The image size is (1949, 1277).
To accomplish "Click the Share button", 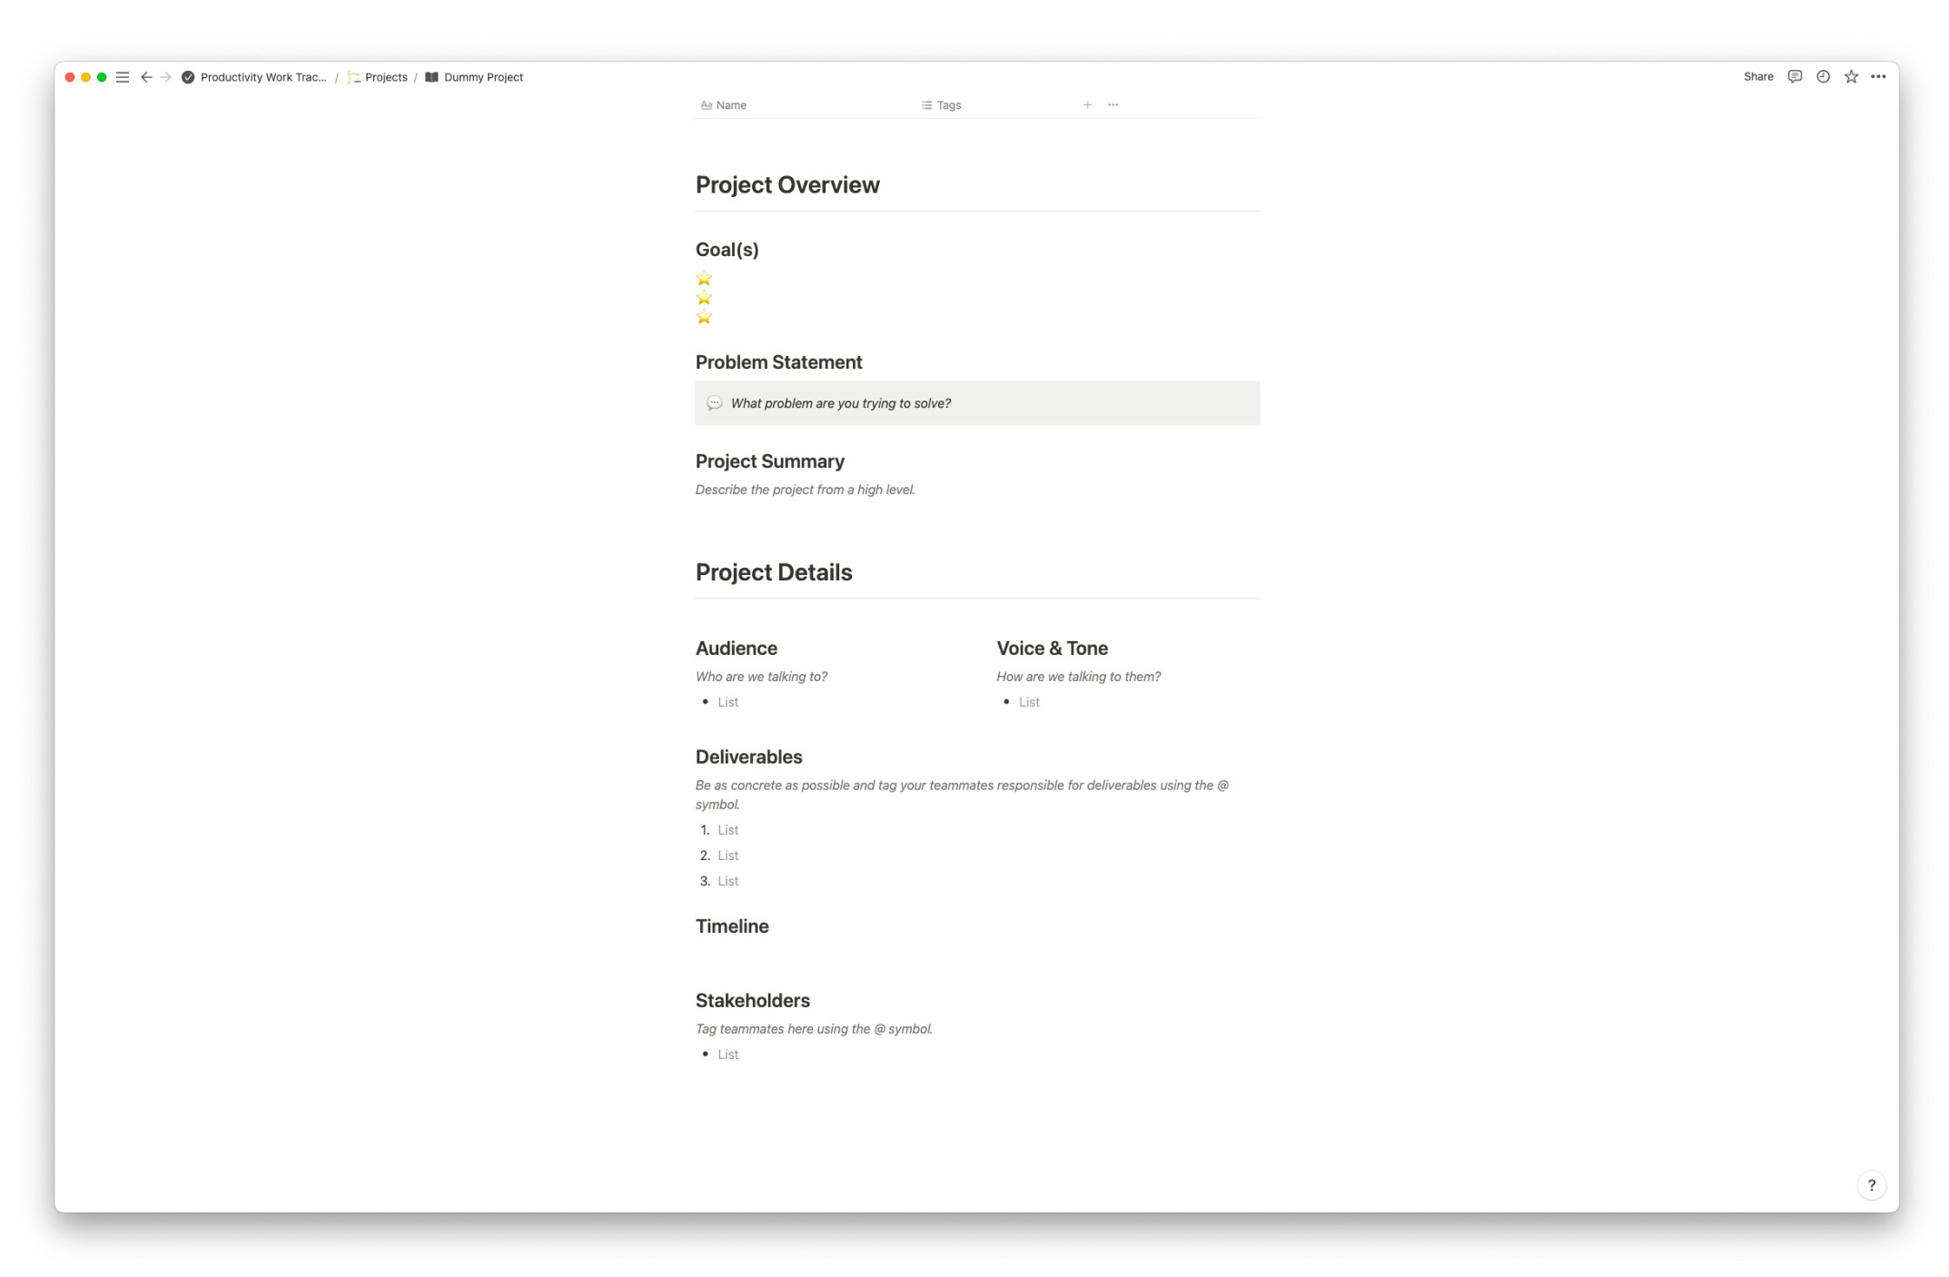I will (1757, 76).
